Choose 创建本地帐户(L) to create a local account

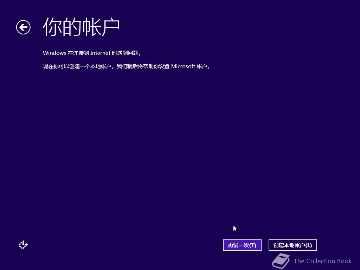pos(293,245)
